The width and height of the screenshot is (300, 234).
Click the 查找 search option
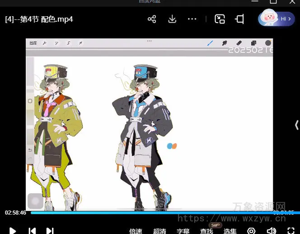206,231
